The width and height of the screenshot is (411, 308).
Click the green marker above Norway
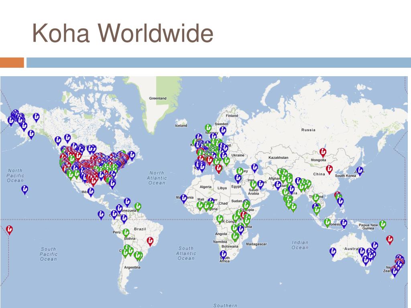point(208,128)
